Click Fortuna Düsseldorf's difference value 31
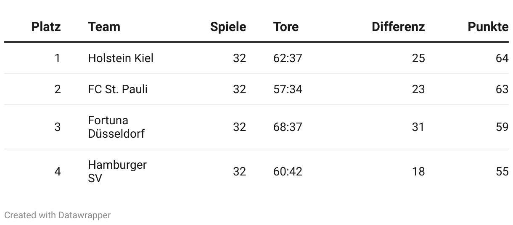The image size is (513, 225). [418, 127]
